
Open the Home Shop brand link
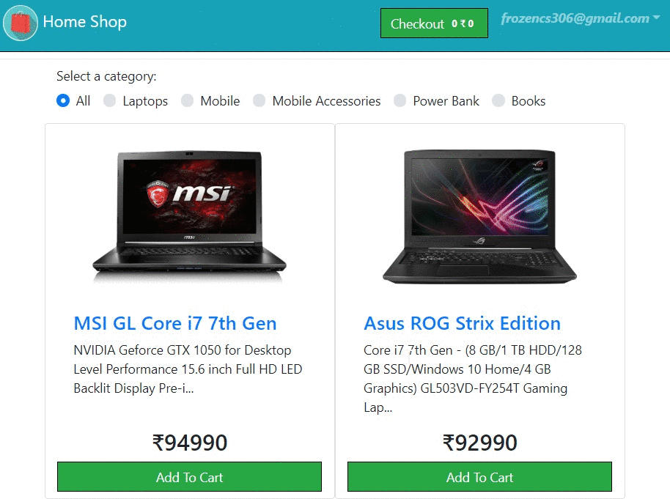84,22
